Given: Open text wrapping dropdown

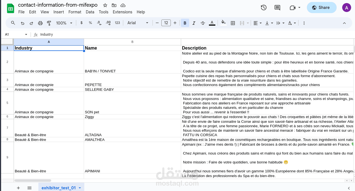Looking at the screenshot, I should [x=280, y=23].
